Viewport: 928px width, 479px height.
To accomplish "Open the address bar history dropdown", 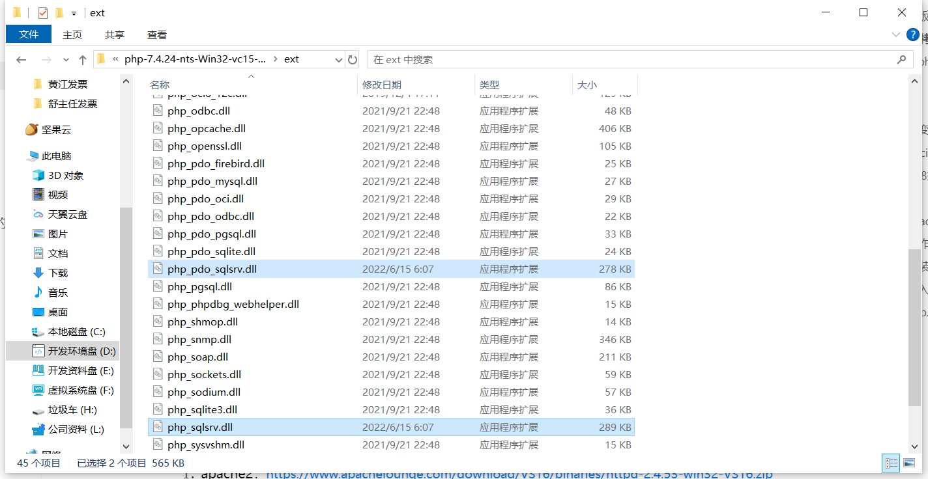I will coord(338,60).
